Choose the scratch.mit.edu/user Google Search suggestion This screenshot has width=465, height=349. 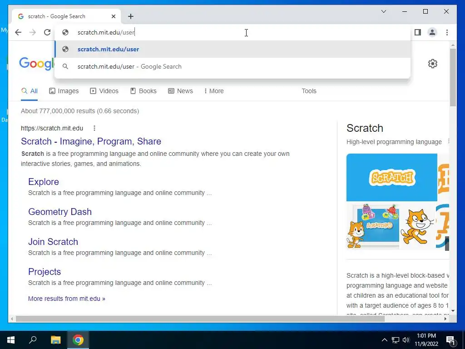coord(232,66)
